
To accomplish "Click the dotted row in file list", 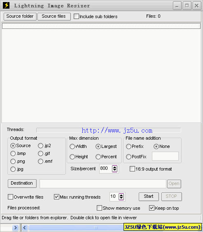I will [101, 26].
